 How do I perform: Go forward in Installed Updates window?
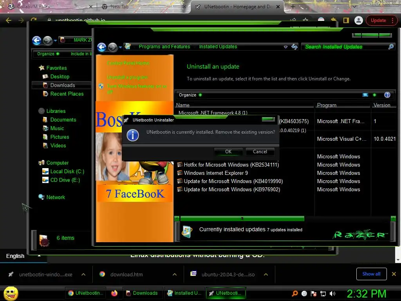click(x=112, y=47)
